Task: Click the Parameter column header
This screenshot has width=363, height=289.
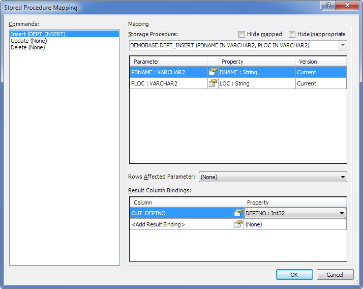Action: (x=169, y=62)
